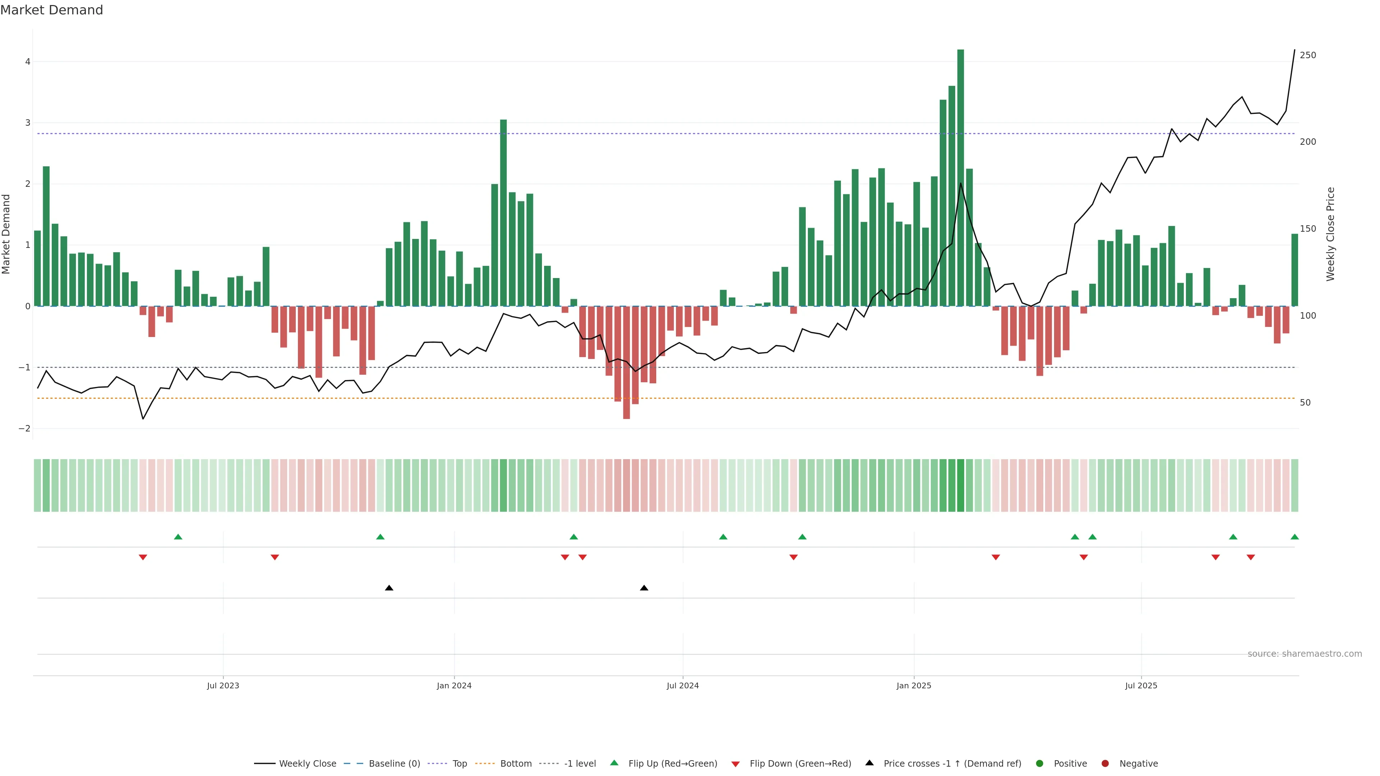This screenshot has height=776, width=1380.
Task: Click the rightmost green flip-up triangle marker
Action: pyautogui.click(x=1294, y=537)
